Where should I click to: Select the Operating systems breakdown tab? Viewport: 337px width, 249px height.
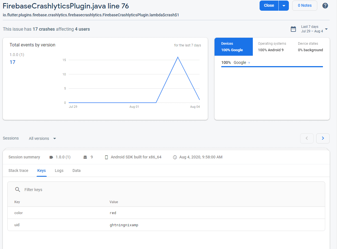click(272, 47)
